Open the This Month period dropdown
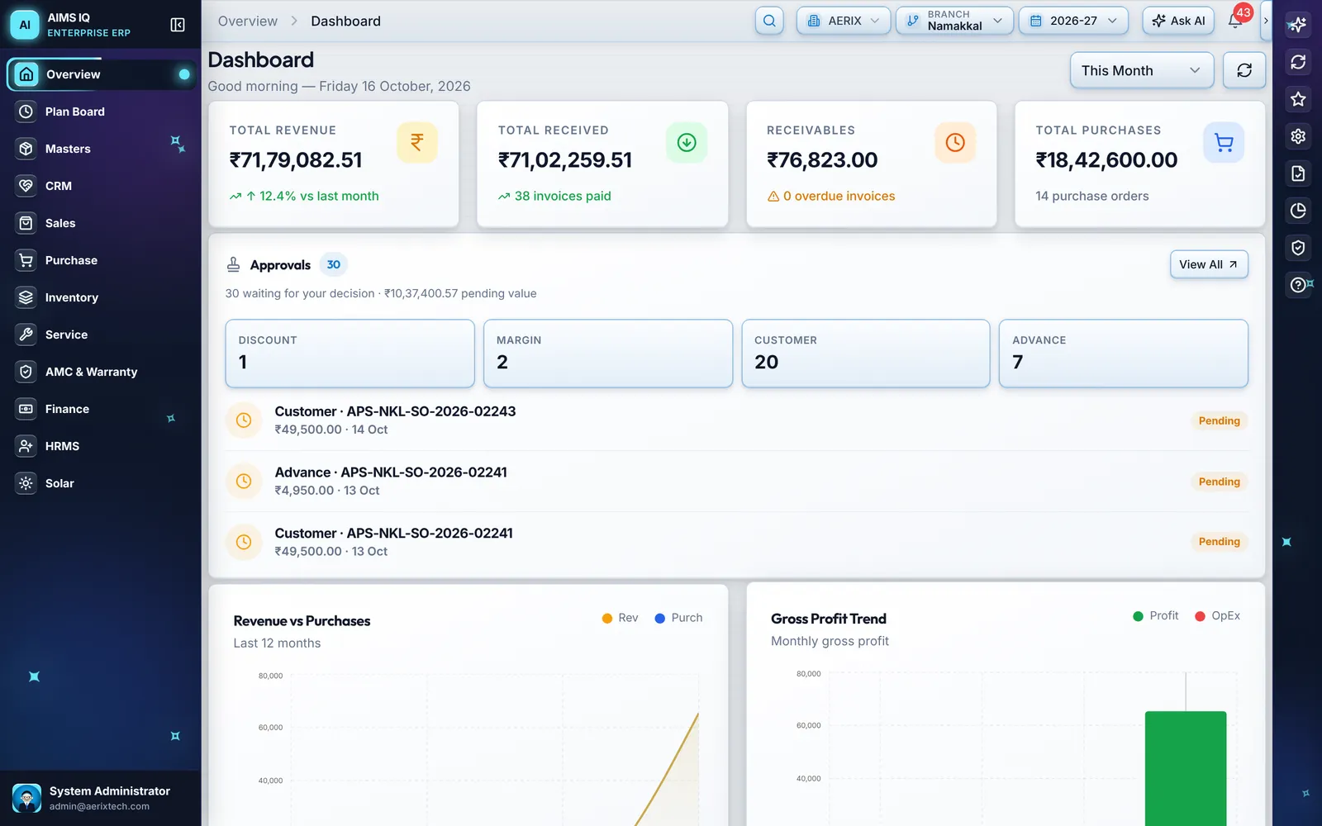 coord(1142,70)
